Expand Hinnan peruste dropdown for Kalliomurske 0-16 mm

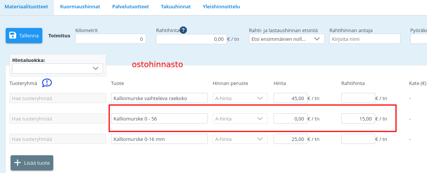pyautogui.click(x=240, y=139)
